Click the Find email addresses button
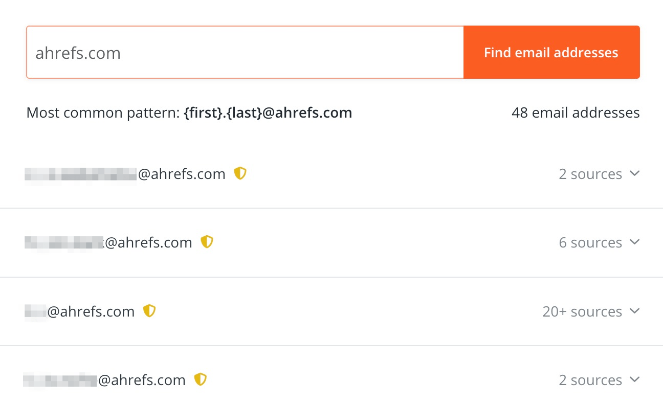This screenshot has height=404, width=663. click(x=551, y=52)
